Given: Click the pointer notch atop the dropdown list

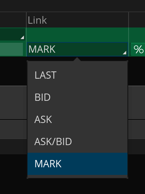Looking at the screenshot, I should click(x=77, y=59).
